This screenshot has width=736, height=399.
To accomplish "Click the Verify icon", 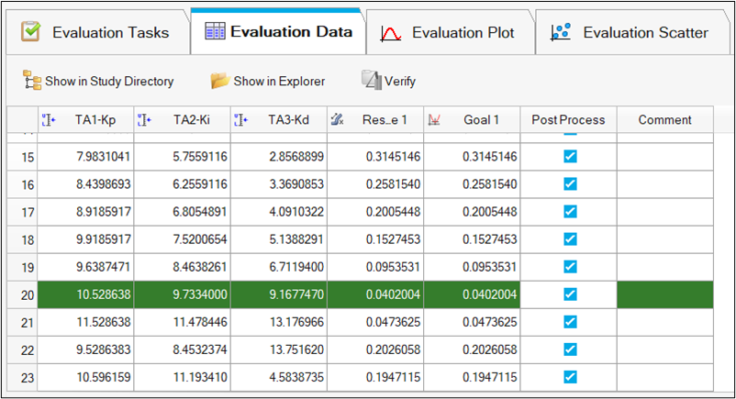I will [370, 81].
